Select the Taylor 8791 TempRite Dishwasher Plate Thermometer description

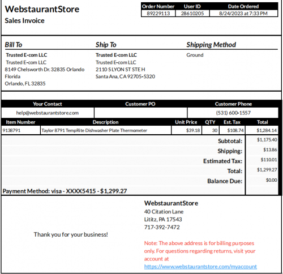[94, 130]
